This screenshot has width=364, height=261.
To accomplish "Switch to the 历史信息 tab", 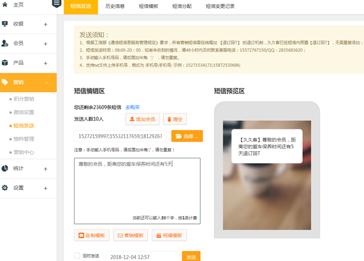I will 115,6.
